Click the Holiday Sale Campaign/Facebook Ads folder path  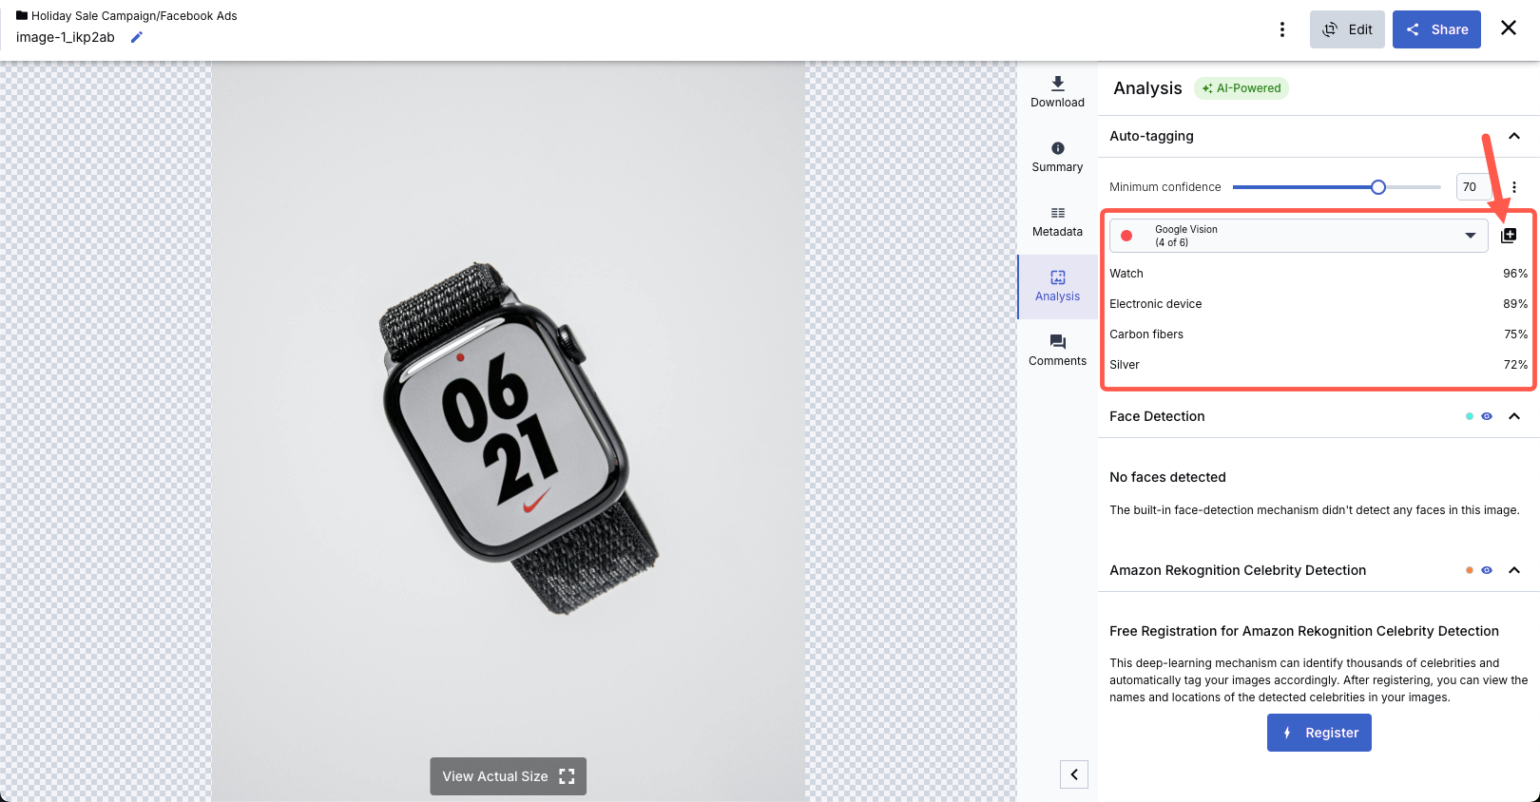(x=134, y=16)
